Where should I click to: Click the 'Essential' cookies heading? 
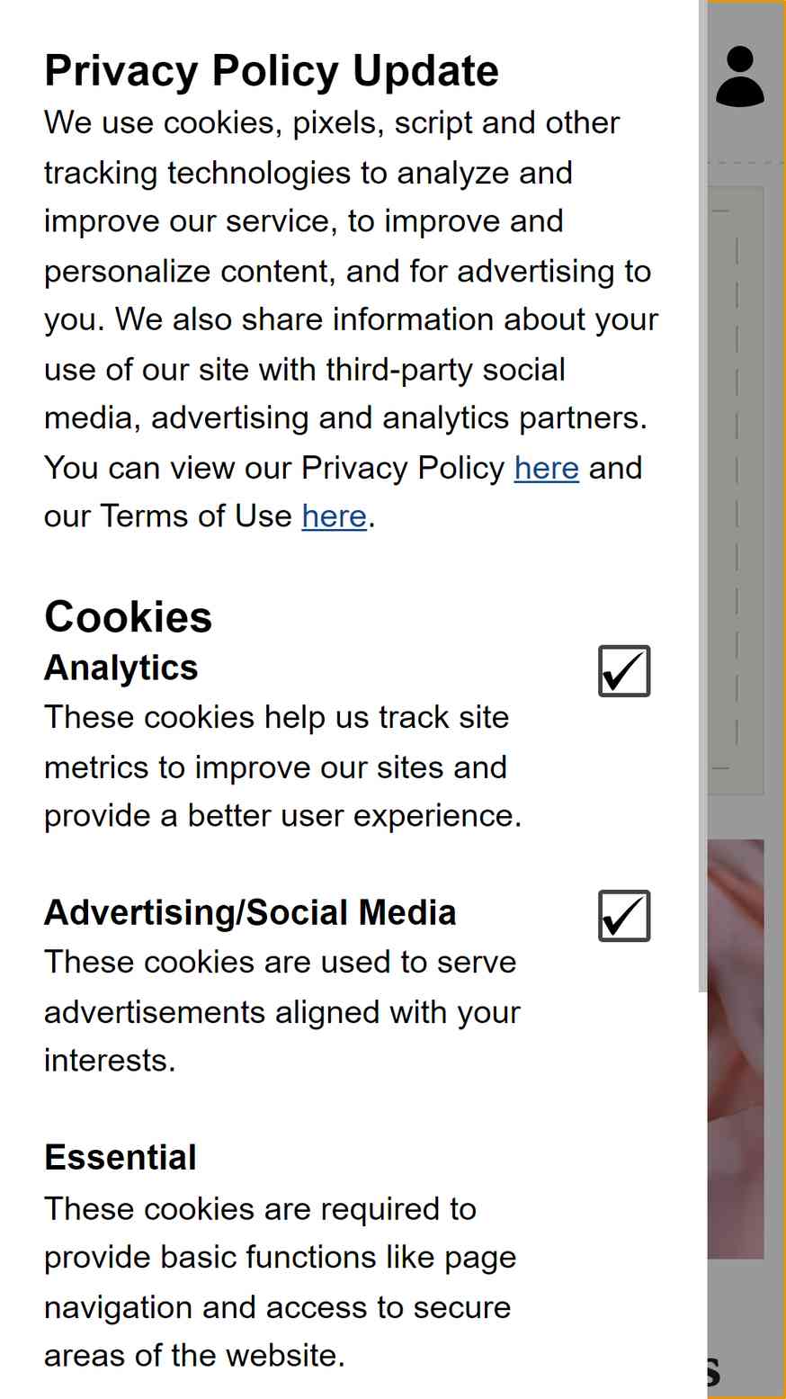[121, 1157]
